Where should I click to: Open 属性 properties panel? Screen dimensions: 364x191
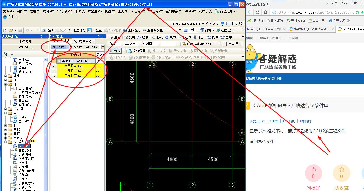(x=188, y=44)
